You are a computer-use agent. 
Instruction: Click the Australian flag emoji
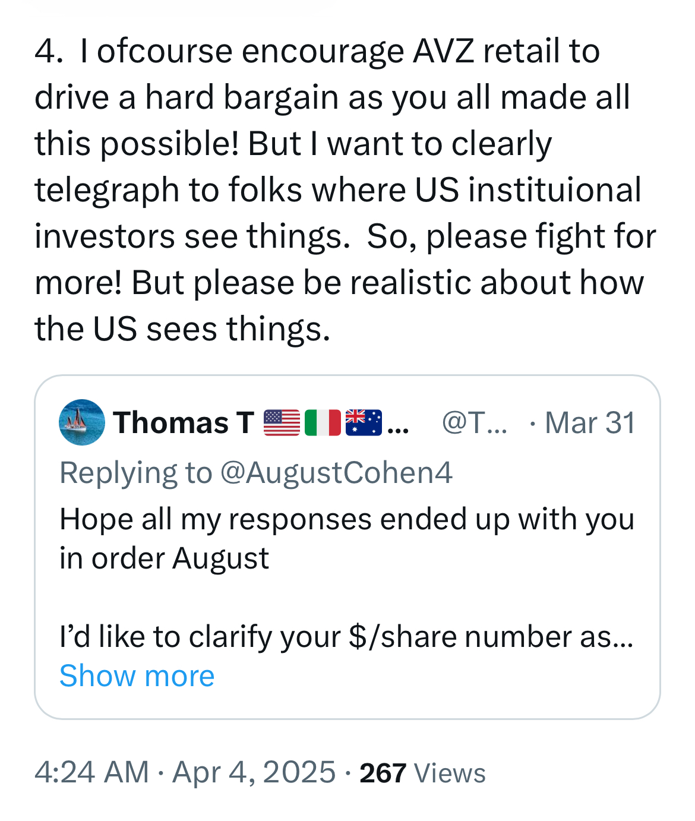coord(364,422)
